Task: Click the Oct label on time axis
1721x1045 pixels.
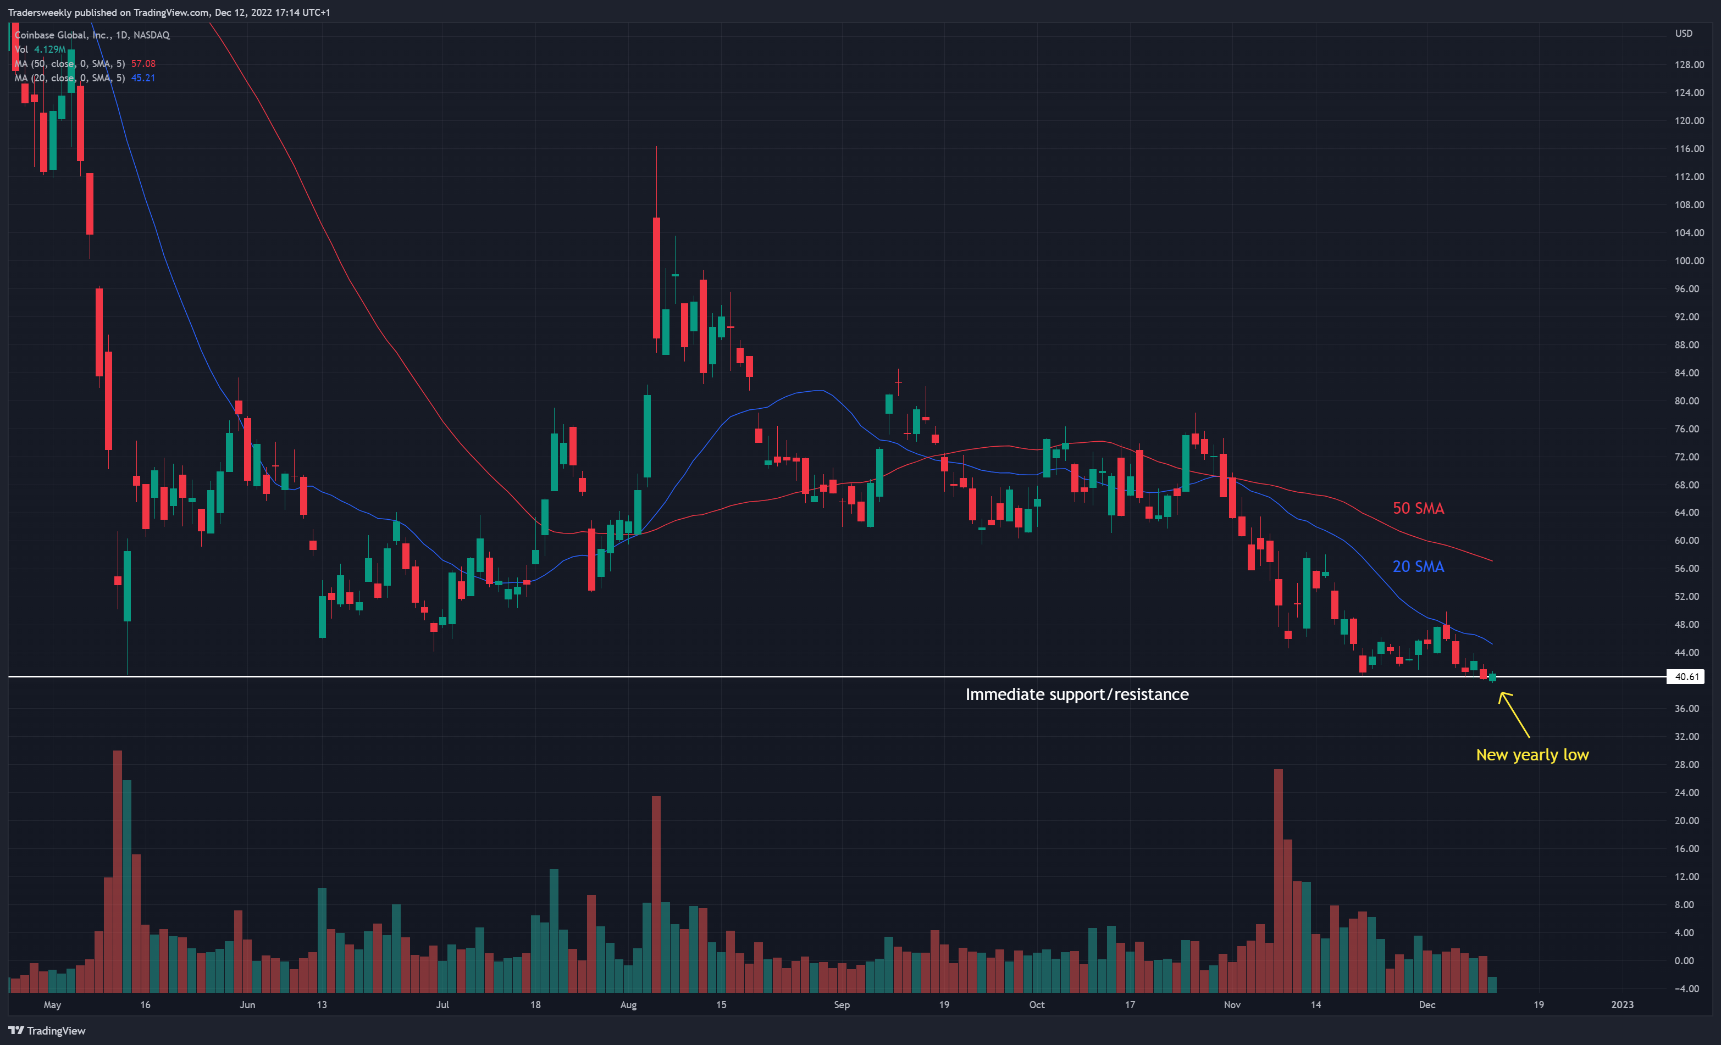Action: [1037, 1005]
